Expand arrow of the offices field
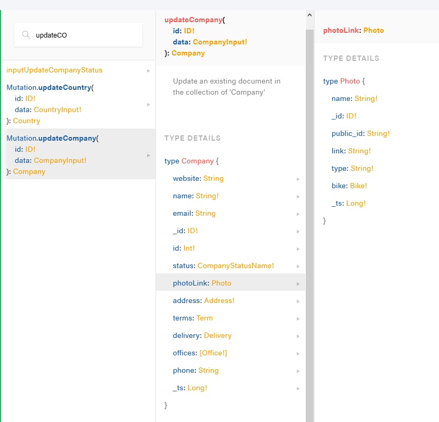This screenshot has width=439, height=422. (298, 354)
